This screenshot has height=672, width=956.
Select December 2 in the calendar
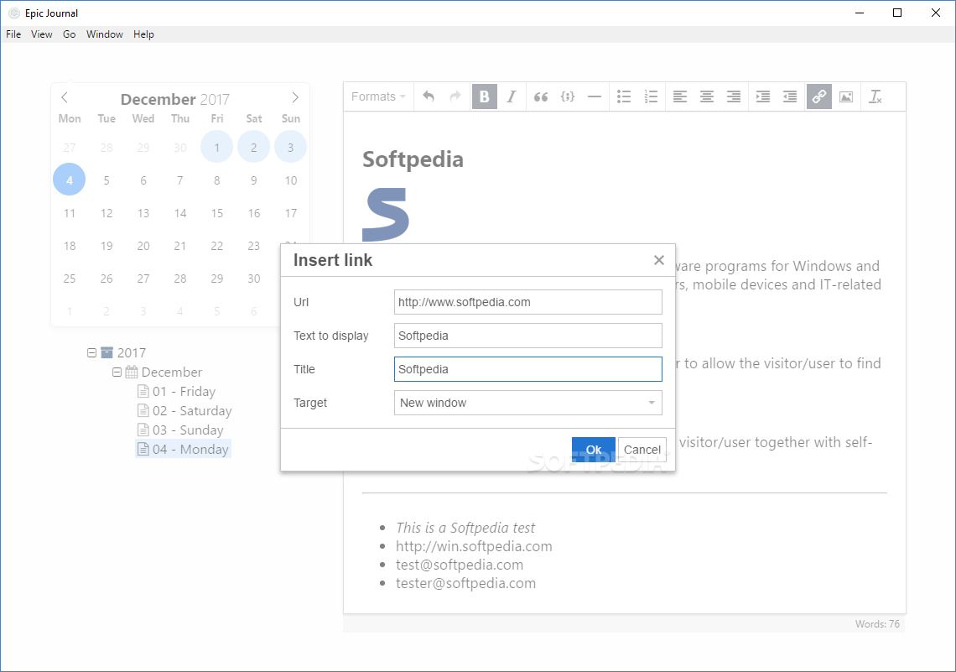pyautogui.click(x=253, y=147)
